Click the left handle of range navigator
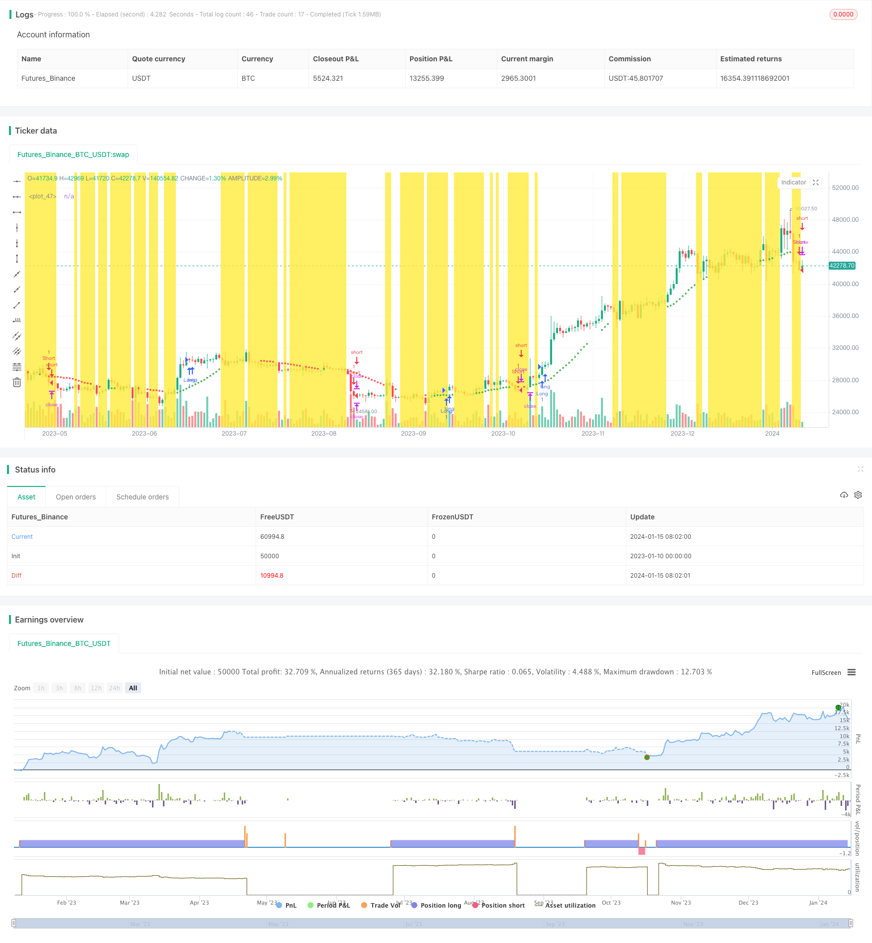The width and height of the screenshot is (872, 943). pos(14,923)
